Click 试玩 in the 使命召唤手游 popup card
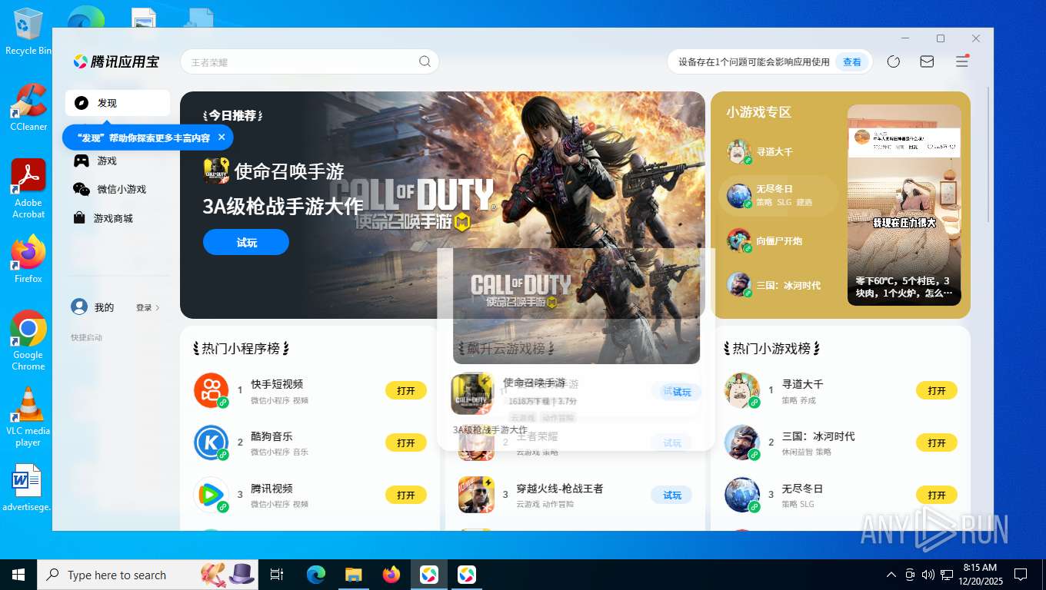Image resolution: width=1046 pixels, height=590 pixels. (681, 392)
